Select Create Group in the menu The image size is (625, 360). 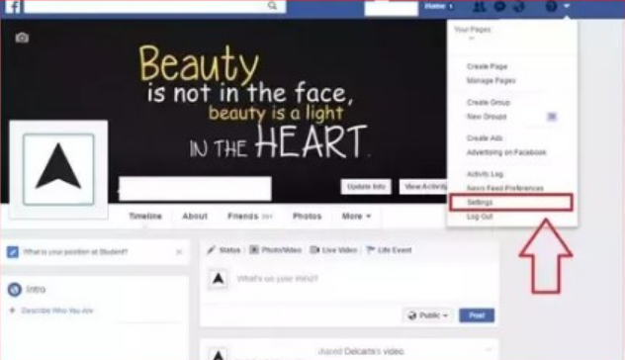[x=489, y=103]
